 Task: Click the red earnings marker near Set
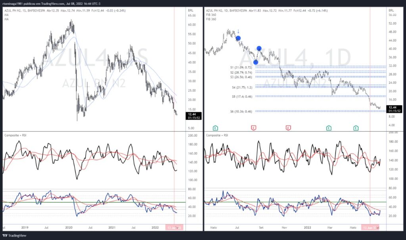[253, 128]
